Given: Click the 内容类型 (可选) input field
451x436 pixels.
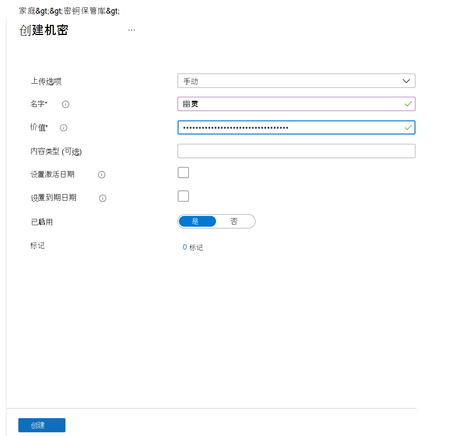Looking at the screenshot, I should (296, 151).
